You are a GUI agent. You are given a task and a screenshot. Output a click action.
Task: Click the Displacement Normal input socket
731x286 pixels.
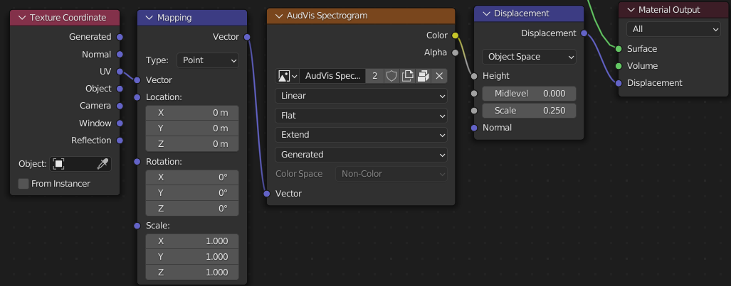pos(474,128)
